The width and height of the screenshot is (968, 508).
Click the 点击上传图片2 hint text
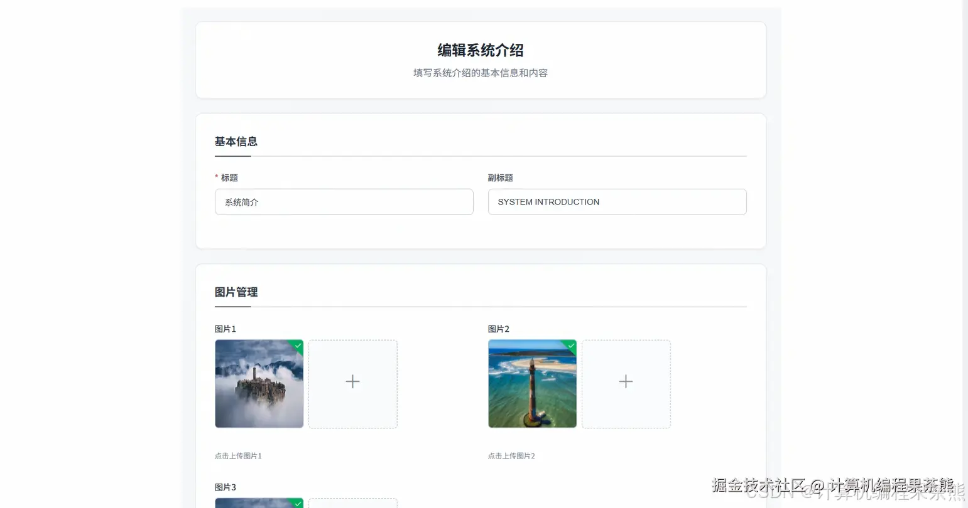coord(511,456)
